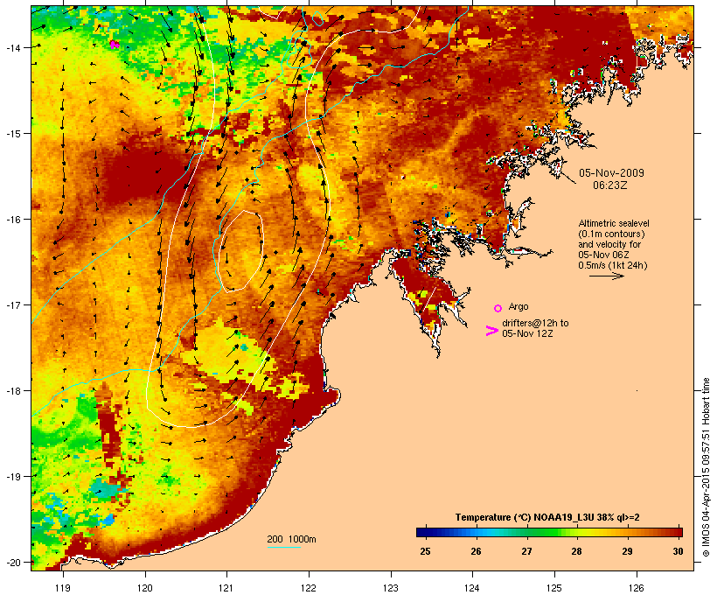This screenshot has width=717, height=595.
Task: Click the colorbar tick label 28
Action: tap(576, 551)
